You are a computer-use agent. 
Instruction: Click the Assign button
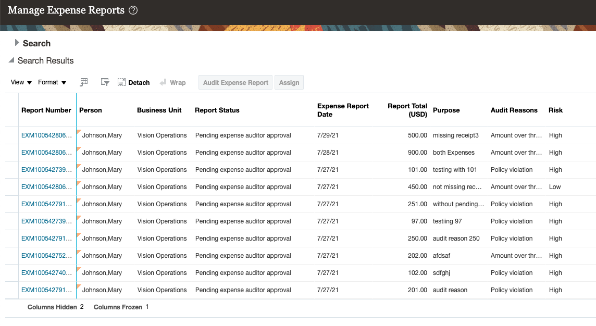(289, 82)
